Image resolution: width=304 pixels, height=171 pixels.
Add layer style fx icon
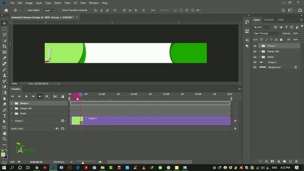(x=266, y=161)
